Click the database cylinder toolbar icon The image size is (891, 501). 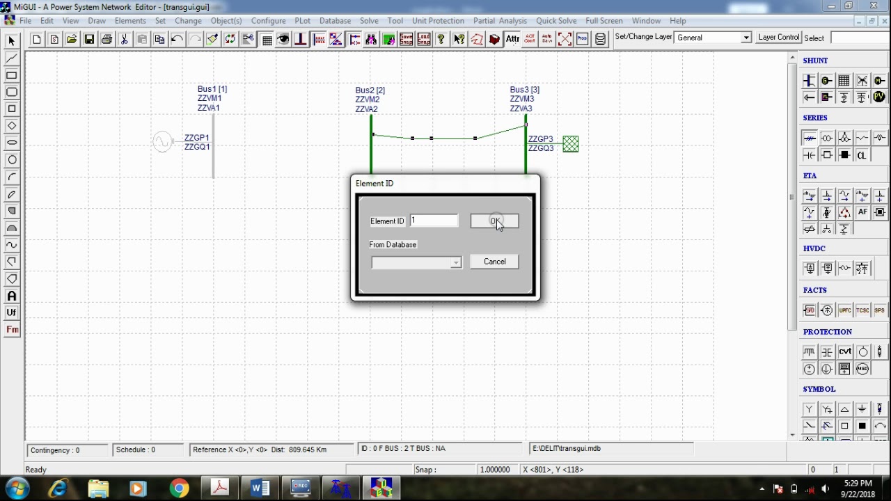tap(600, 40)
